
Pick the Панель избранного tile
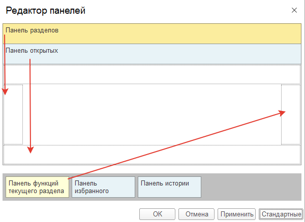(103, 187)
